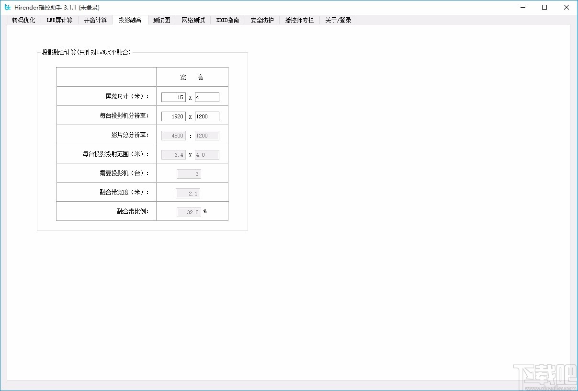Switch to the 转码优化 tab
This screenshot has width=578, height=391.
[23, 20]
